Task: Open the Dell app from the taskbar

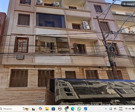Action: (60, 109)
